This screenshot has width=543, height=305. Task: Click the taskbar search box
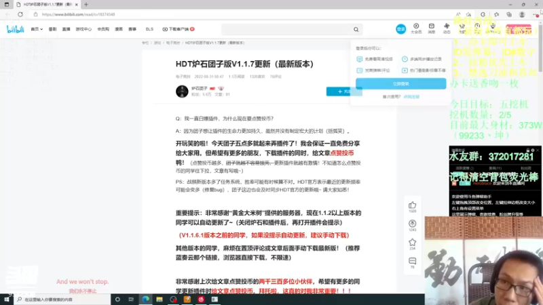click(x=62, y=300)
